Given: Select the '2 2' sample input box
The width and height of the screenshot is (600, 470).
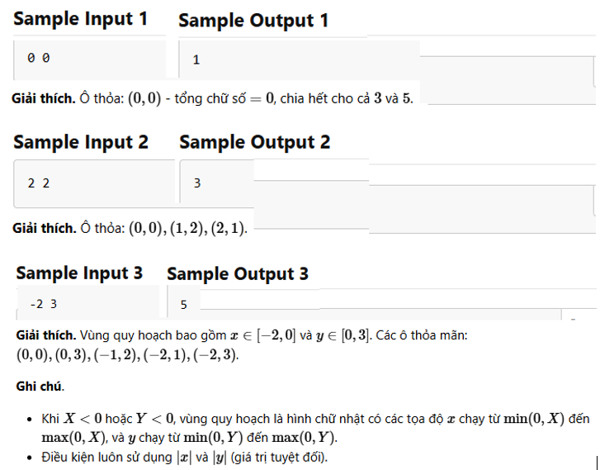Looking at the screenshot, I should (x=94, y=183).
